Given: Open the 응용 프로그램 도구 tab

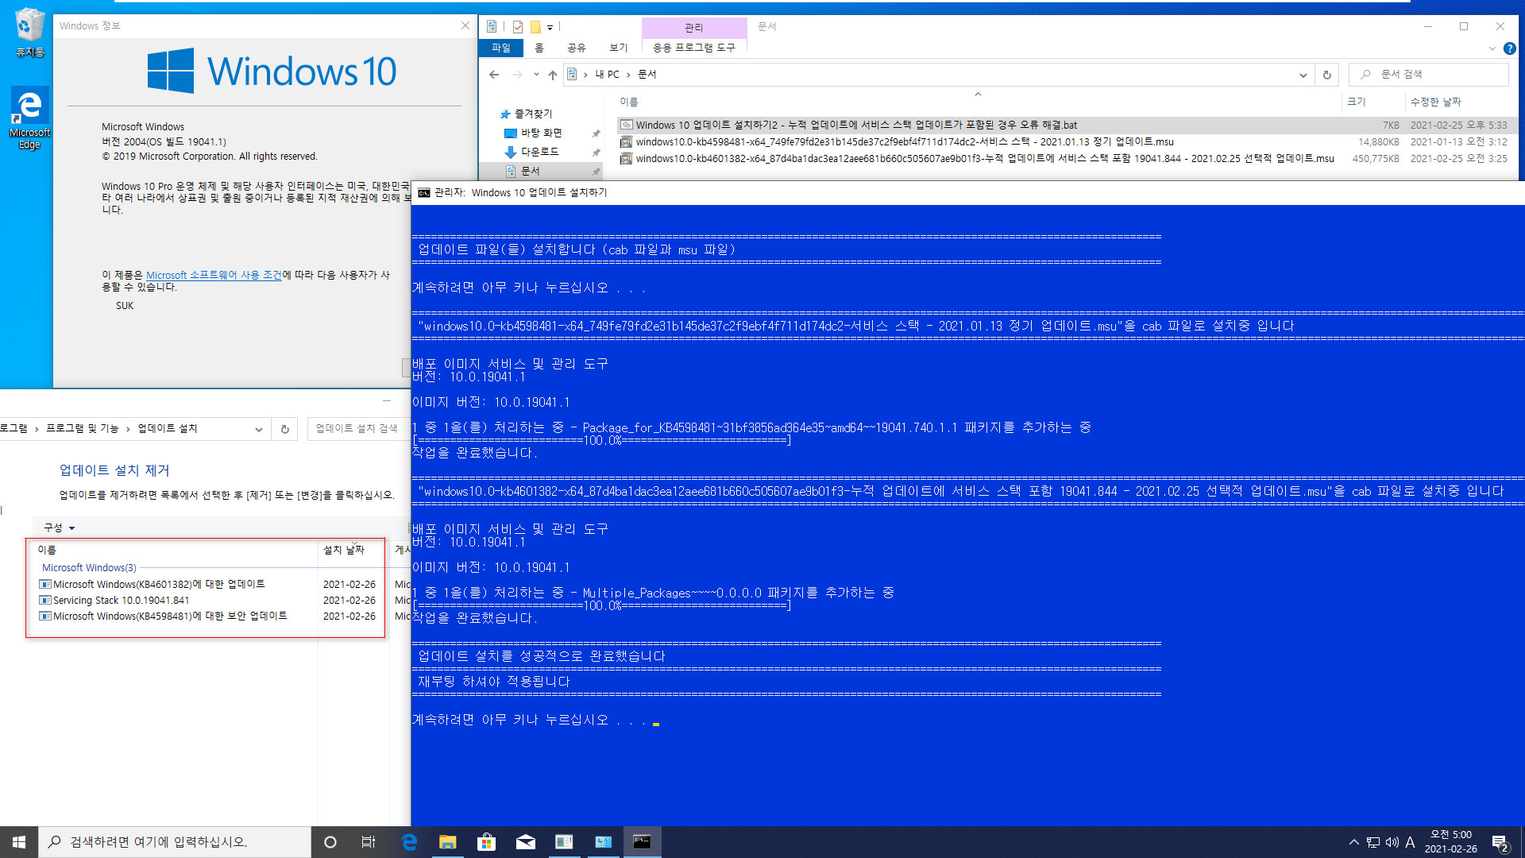Looking at the screenshot, I should 694,48.
